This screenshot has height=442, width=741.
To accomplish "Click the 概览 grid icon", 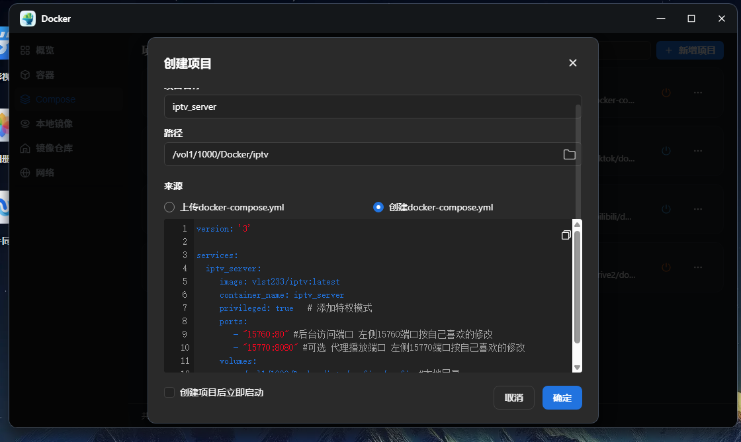I will tap(25, 50).
